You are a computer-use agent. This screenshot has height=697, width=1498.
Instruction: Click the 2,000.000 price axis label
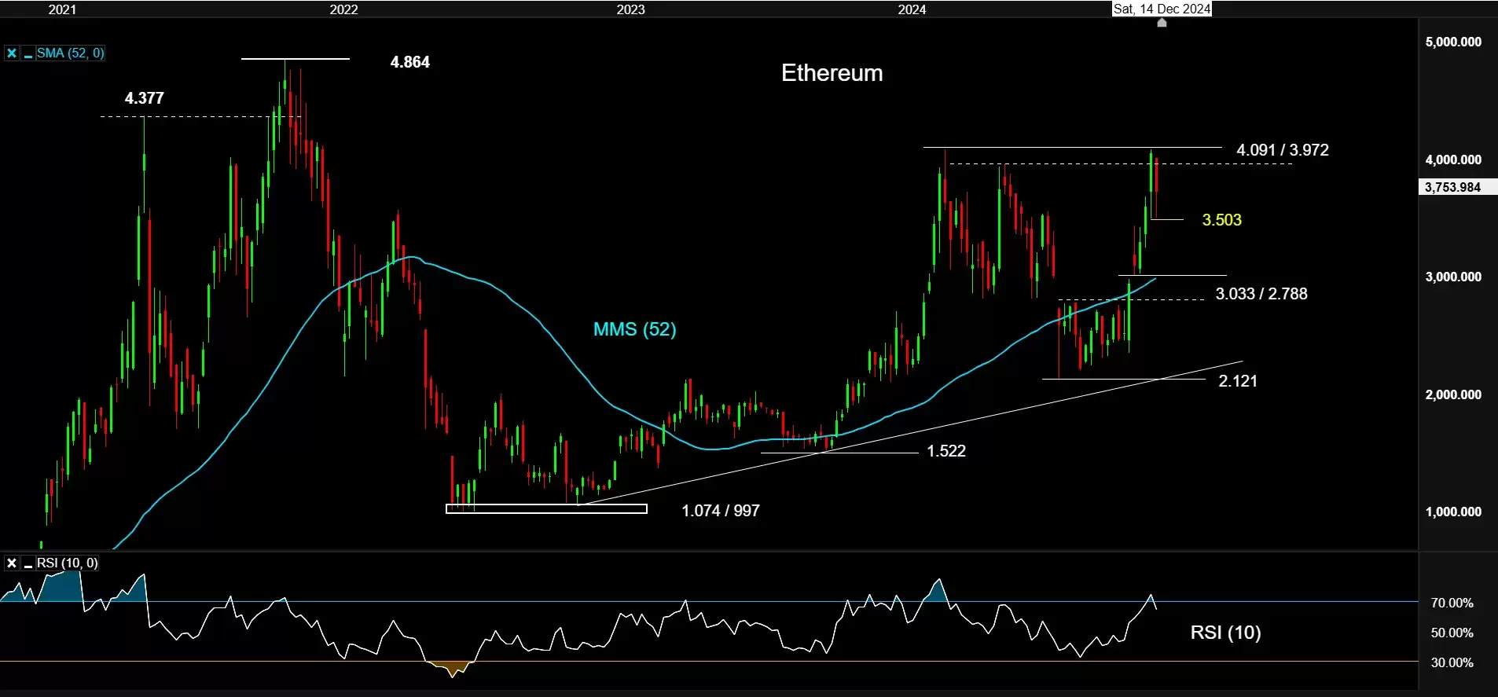coord(1453,394)
